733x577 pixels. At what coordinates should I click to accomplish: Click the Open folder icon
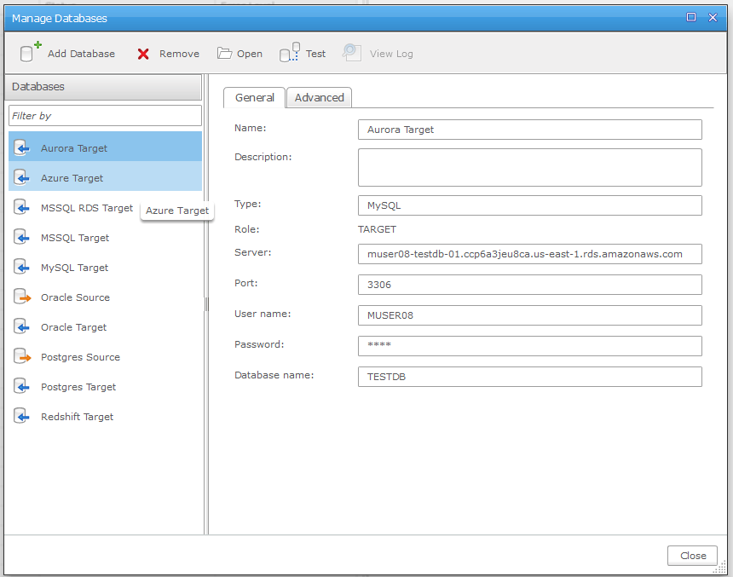click(224, 54)
